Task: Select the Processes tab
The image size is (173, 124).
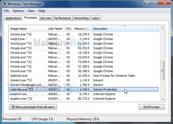Action: coord(30,18)
